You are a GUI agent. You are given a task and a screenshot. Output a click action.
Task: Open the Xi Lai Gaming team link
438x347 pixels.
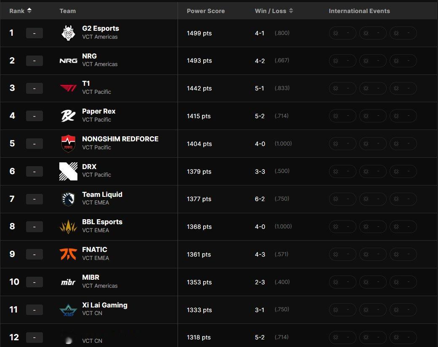pyautogui.click(x=105, y=305)
